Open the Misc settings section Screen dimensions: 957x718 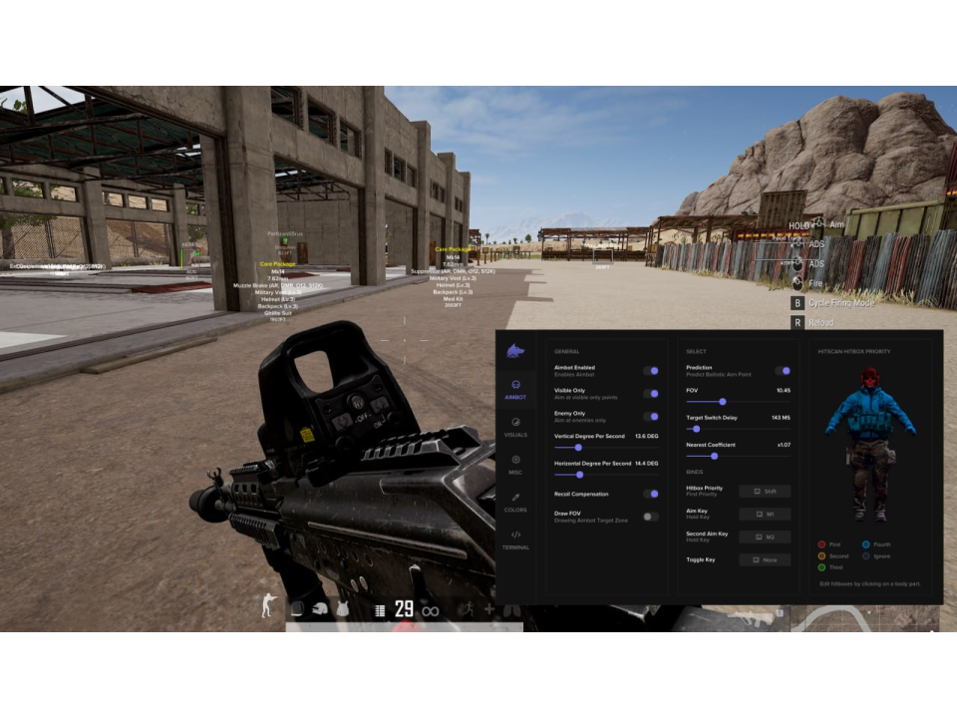tap(515, 465)
